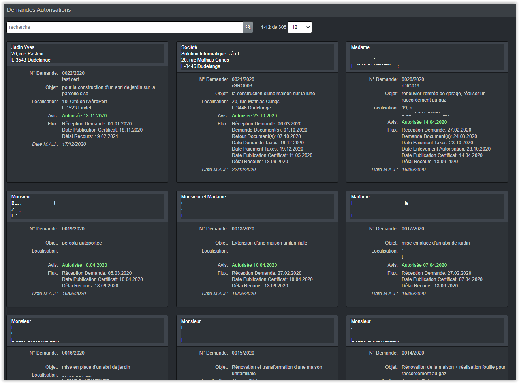Click 'Rénovation et transformation d'une maison' text

[x=277, y=367]
